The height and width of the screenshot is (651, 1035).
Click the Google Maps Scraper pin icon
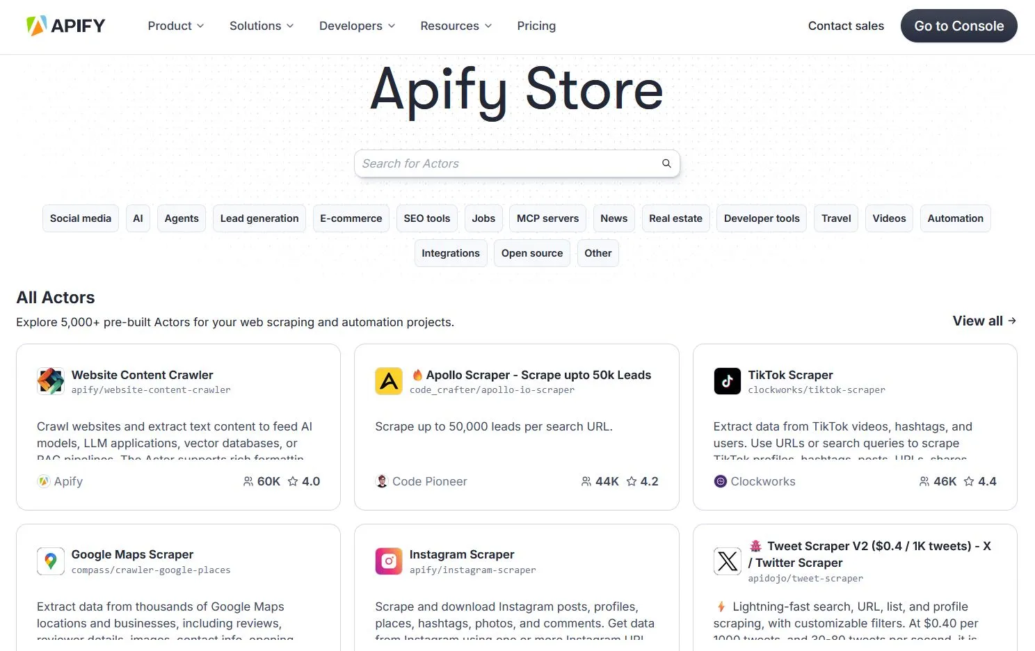51,561
